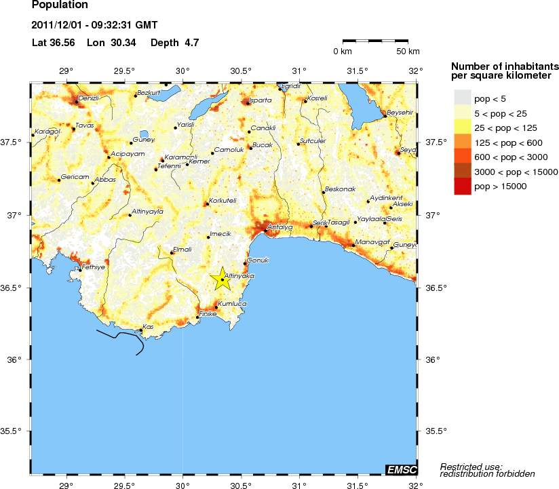Click the EMSC logo on the map corner
The height and width of the screenshot is (489, 559).
coord(401,469)
